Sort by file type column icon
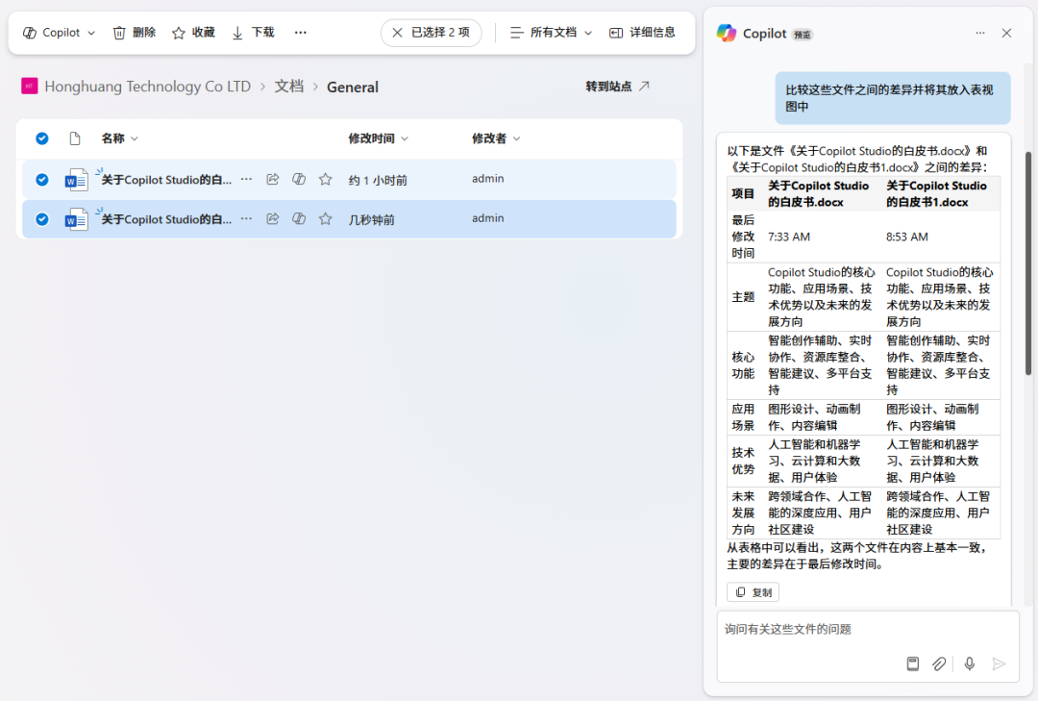This screenshot has height=701, width=1038. [75, 138]
